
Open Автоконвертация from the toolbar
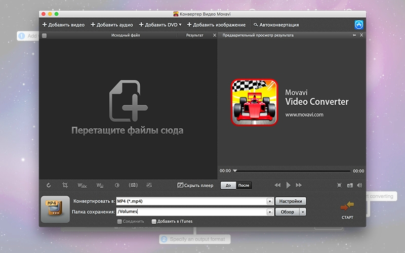point(276,25)
